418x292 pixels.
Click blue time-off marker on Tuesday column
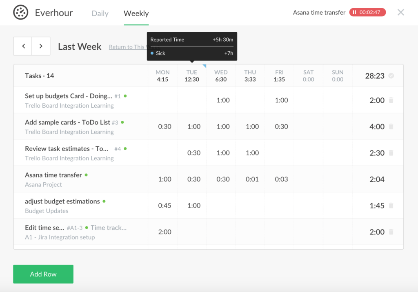[x=205, y=66]
